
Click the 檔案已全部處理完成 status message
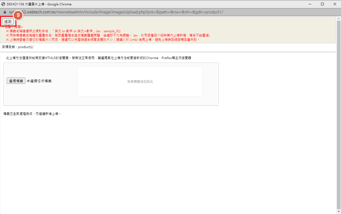coord(32,114)
